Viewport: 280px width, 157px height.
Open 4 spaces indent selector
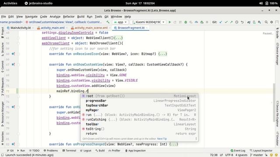pos(241,155)
